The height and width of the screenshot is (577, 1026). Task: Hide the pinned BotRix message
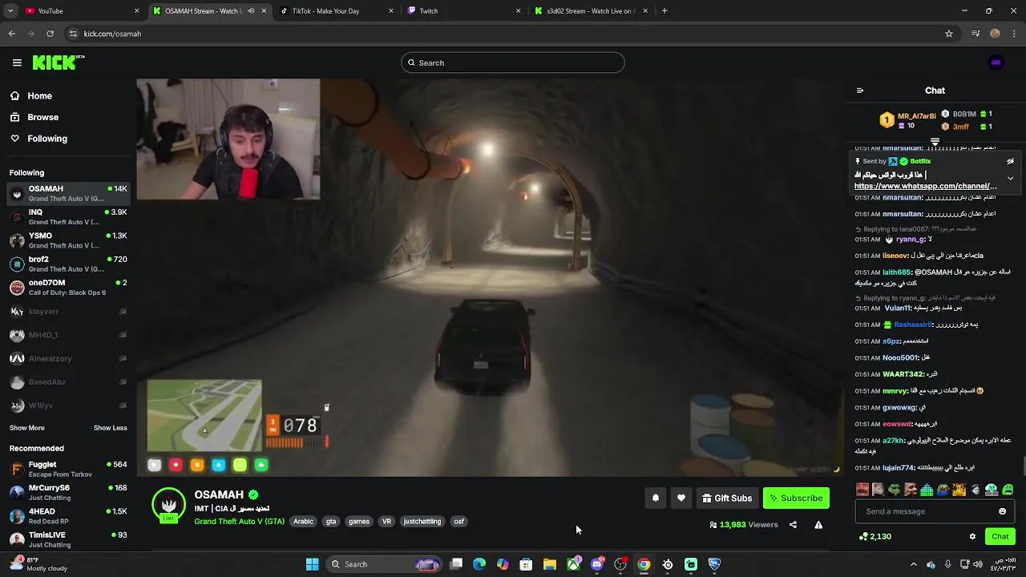[1010, 161]
